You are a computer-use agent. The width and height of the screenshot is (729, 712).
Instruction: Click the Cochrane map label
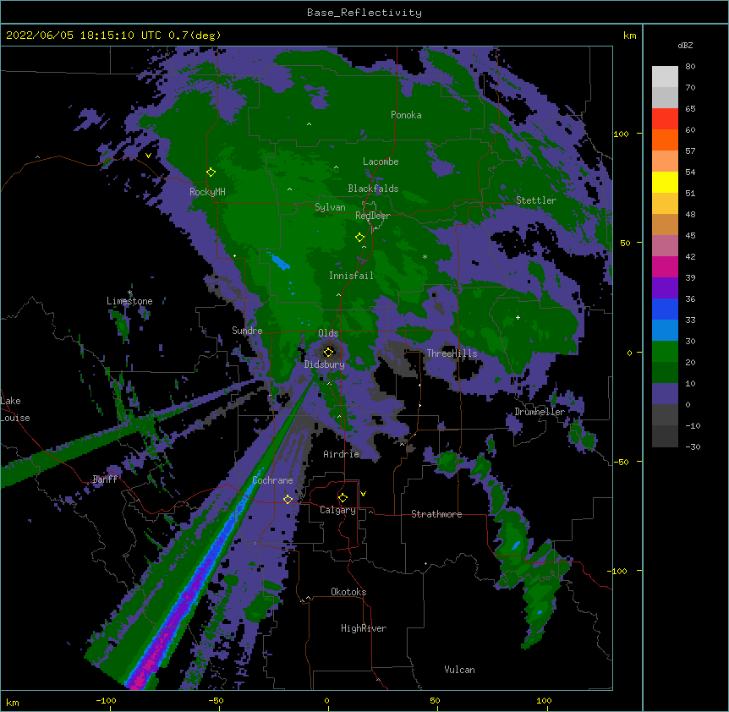pos(272,480)
